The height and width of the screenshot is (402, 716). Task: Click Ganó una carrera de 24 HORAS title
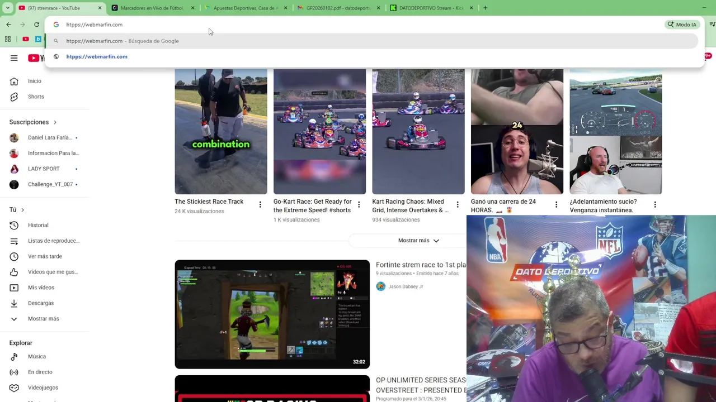[503, 206]
